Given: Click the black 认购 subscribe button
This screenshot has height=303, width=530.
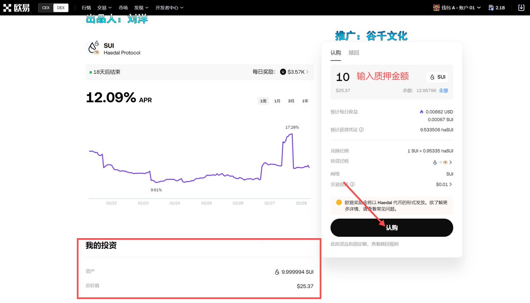Looking at the screenshot, I should point(392,228).
